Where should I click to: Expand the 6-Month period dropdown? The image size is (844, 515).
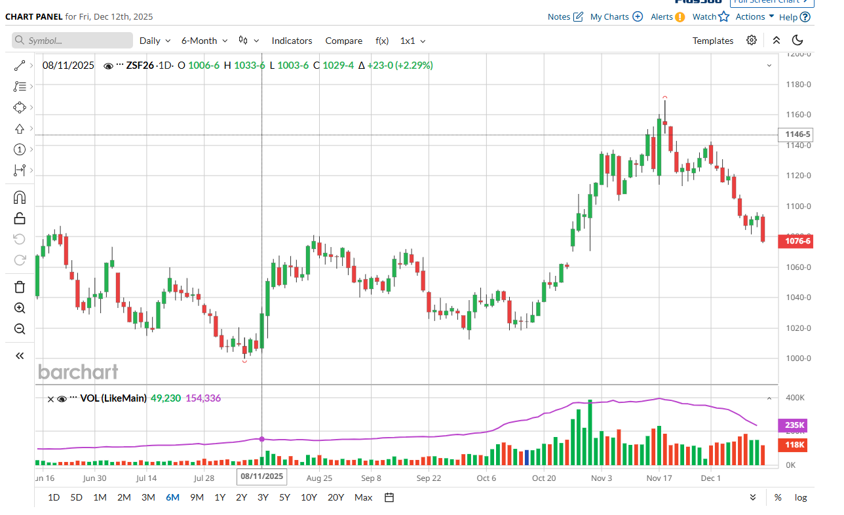coord(204,41)
